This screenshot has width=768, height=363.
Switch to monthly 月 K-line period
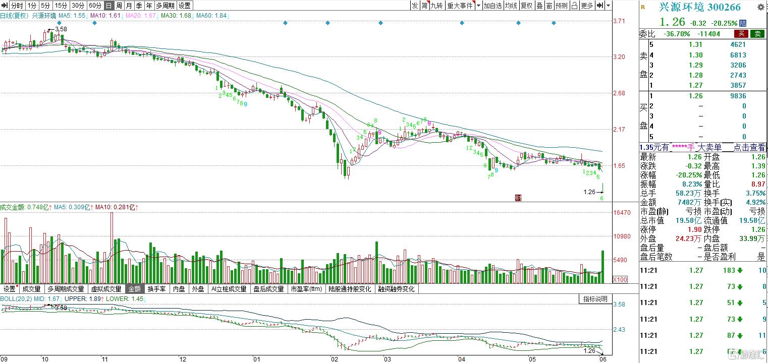click(129, 6)
